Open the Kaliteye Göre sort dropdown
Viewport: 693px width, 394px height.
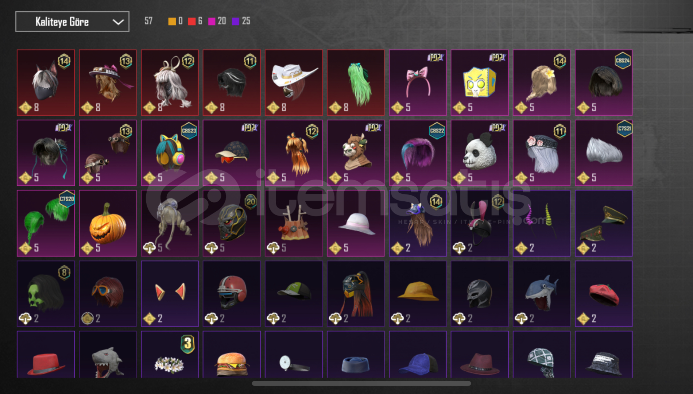72,22
